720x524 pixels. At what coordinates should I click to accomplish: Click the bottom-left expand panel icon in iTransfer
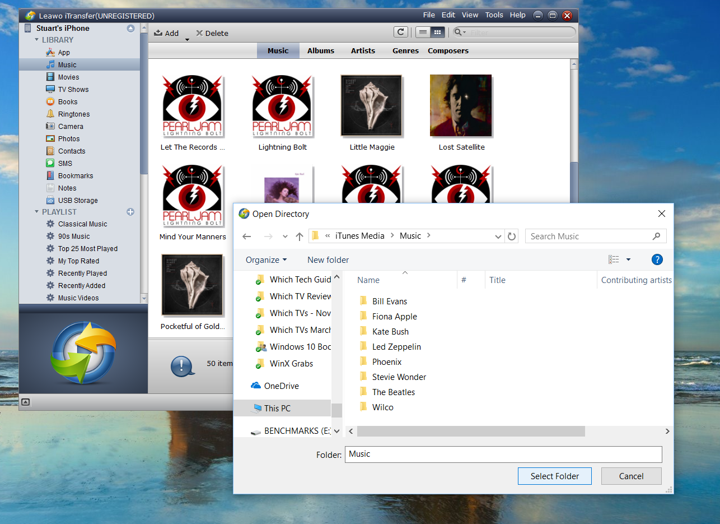[25, 402]
